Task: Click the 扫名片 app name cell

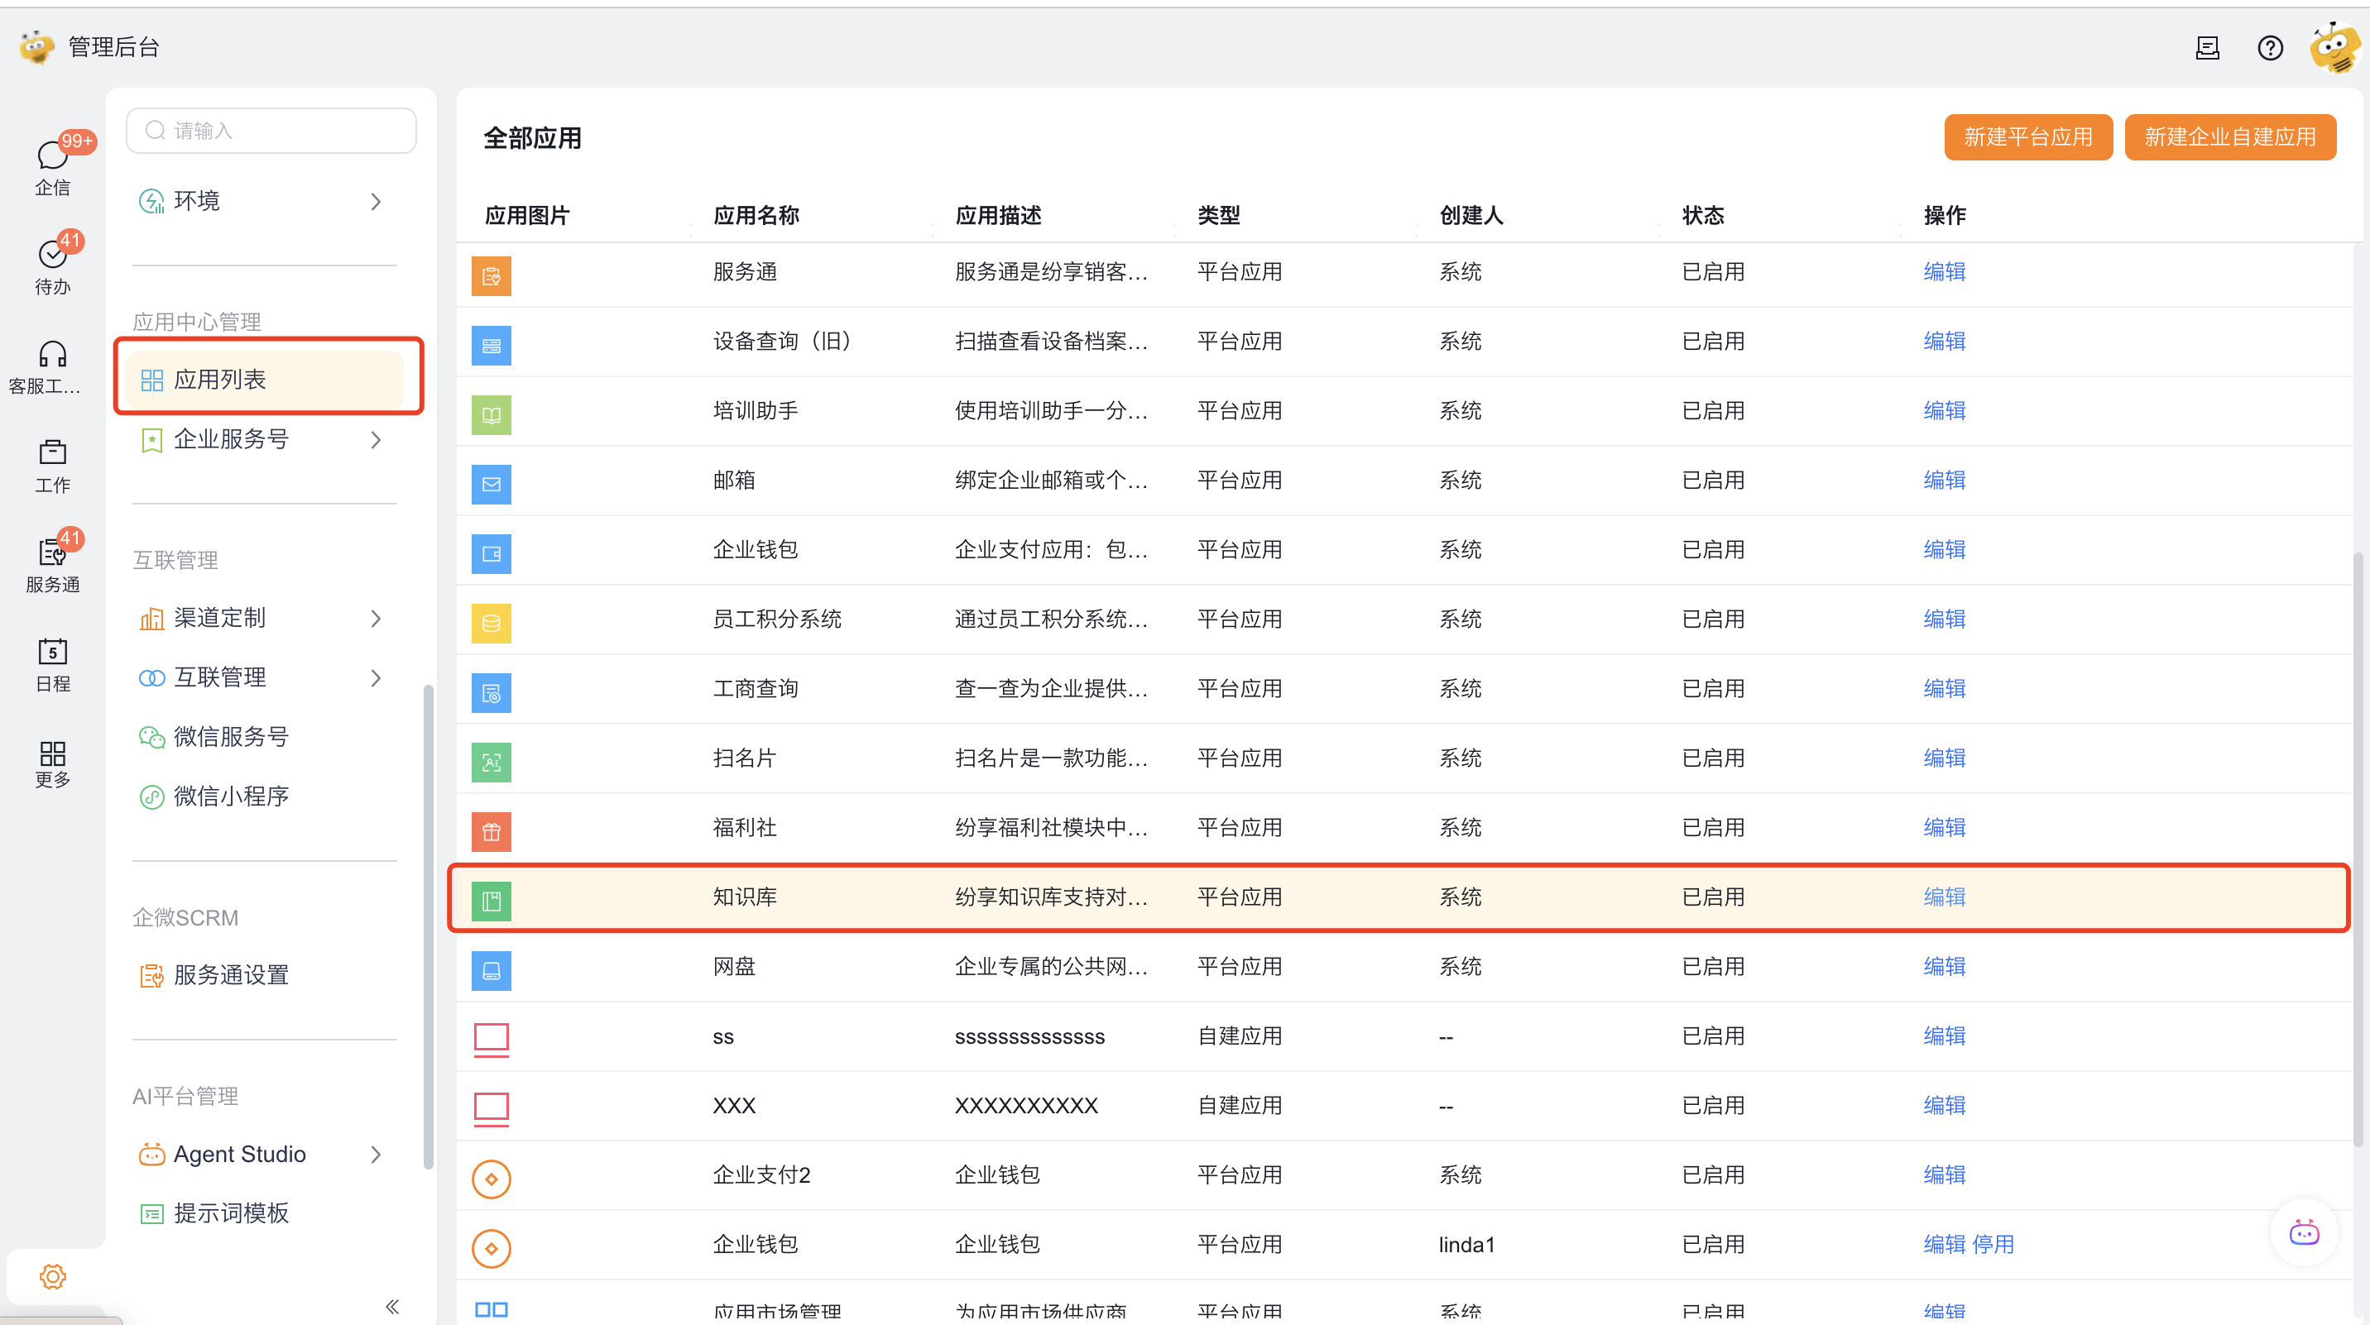Action: coord(744,758)
